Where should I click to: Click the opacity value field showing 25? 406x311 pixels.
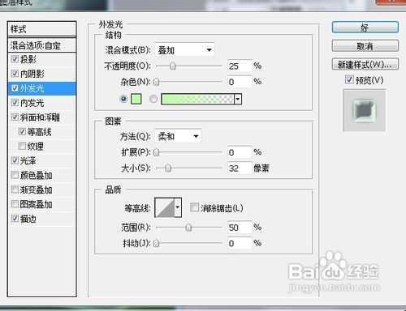click(x=240, y=66)
